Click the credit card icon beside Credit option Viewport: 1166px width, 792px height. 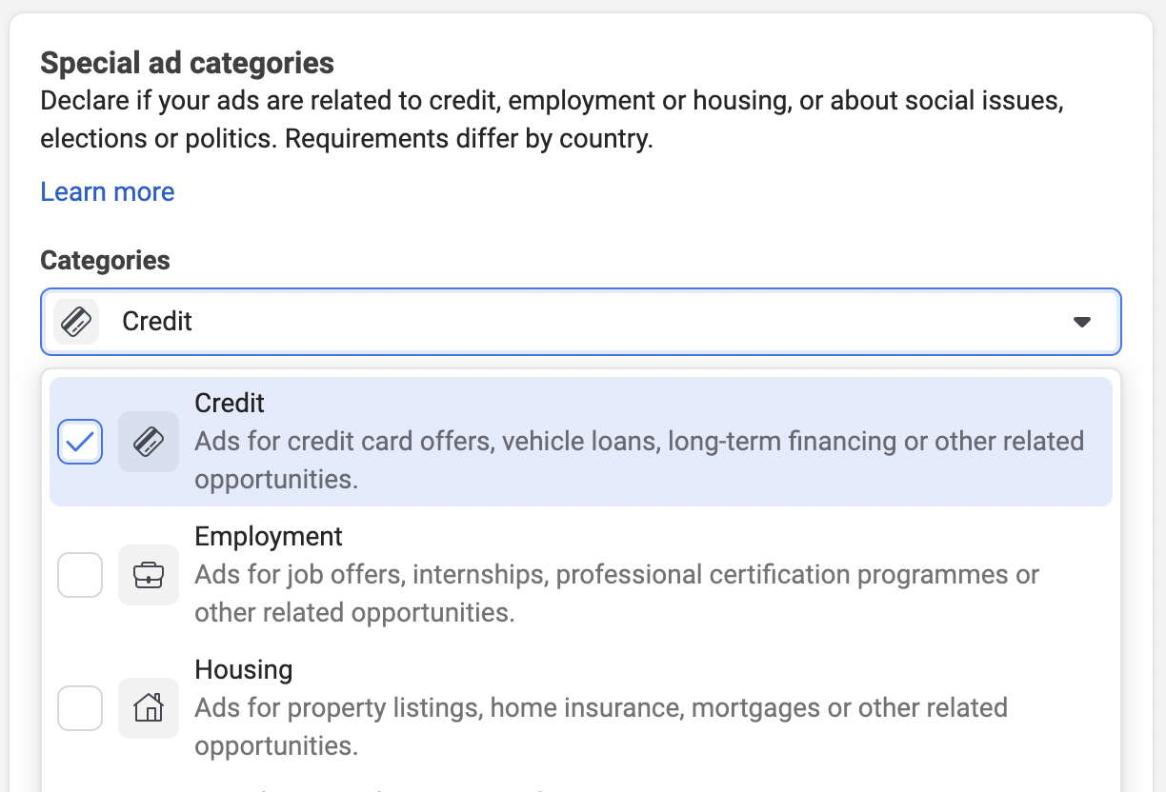149,442
